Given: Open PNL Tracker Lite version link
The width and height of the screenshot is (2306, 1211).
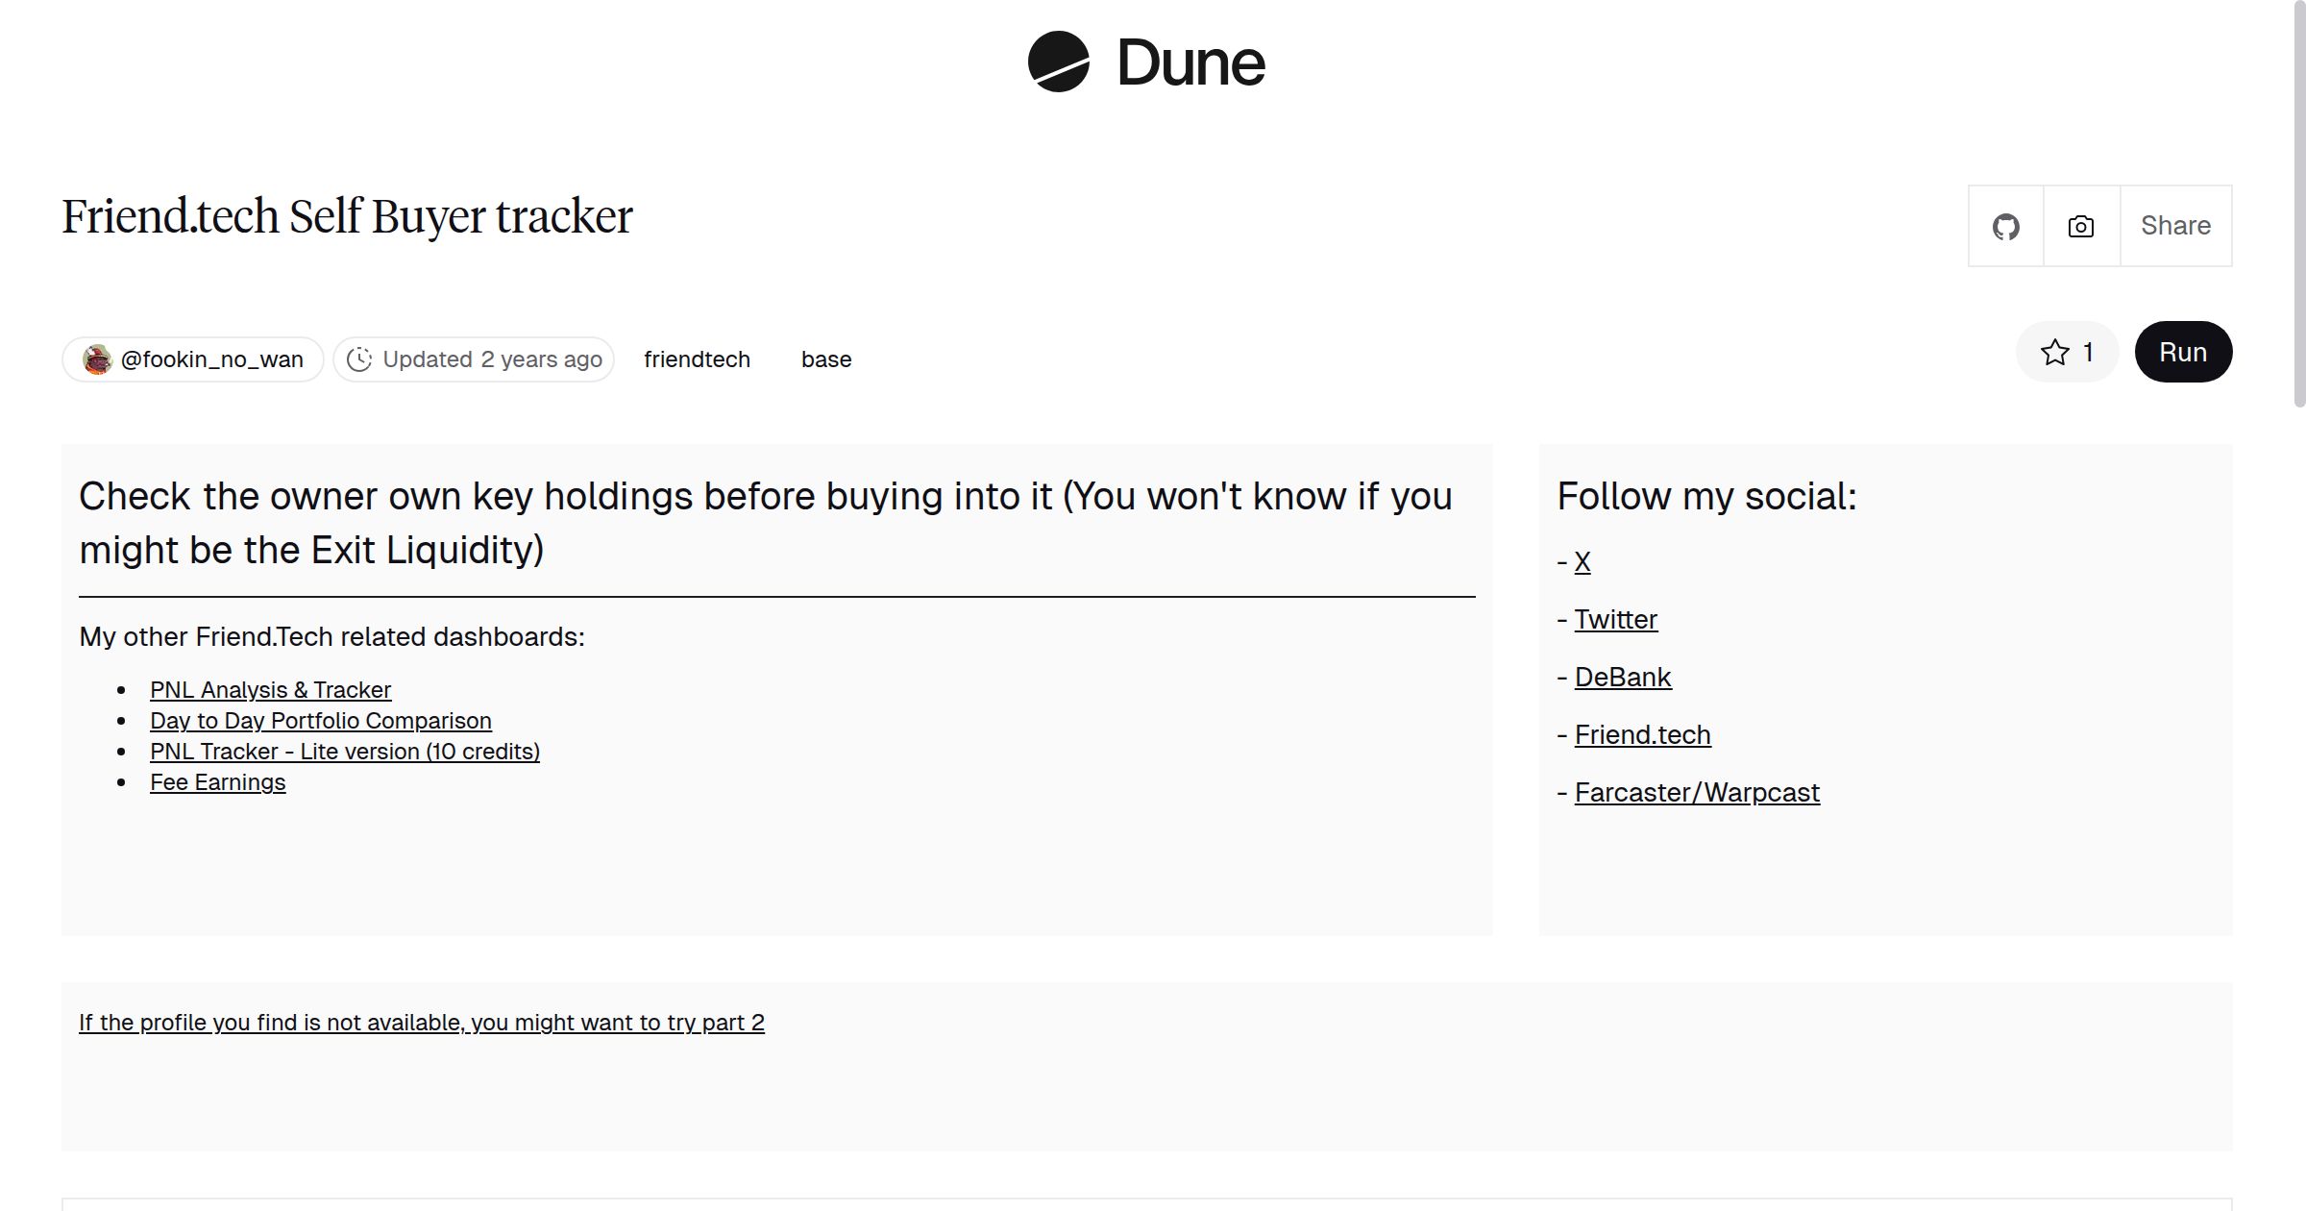Looking at the screenshot, I should click(x=344, y=752).
